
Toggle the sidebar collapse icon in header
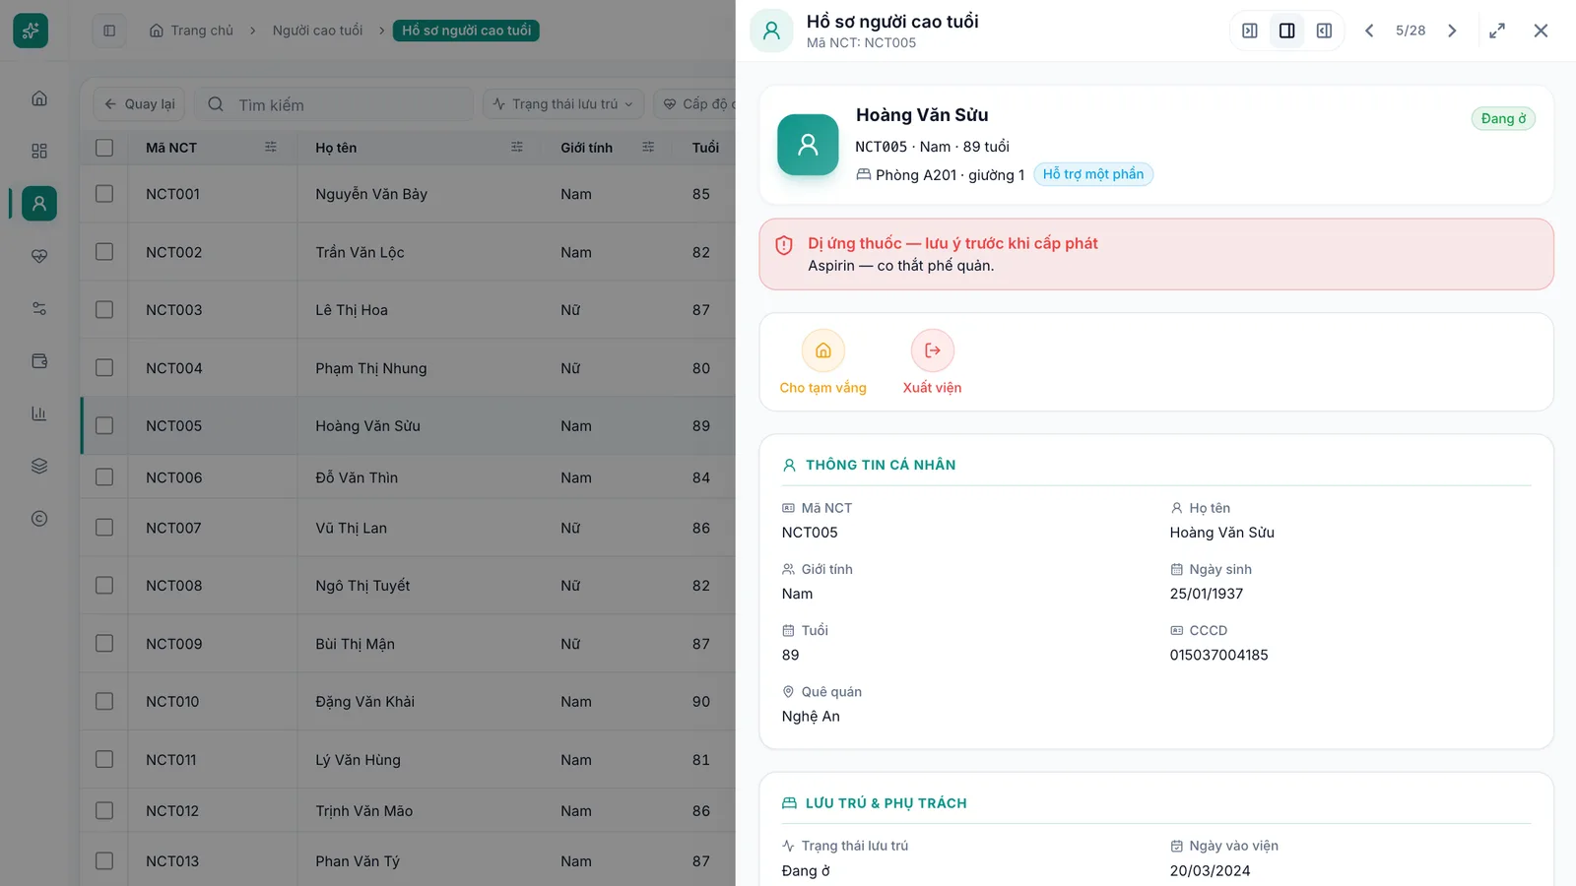click(109, 31)
